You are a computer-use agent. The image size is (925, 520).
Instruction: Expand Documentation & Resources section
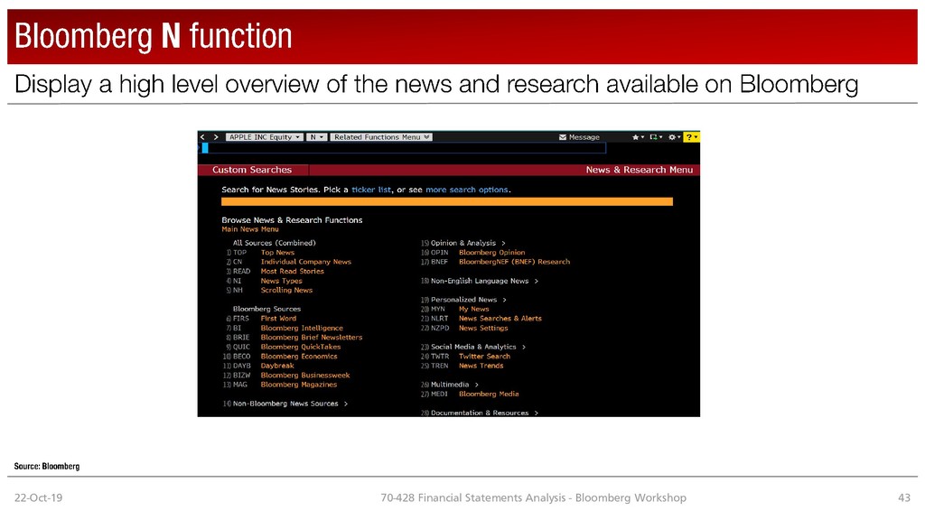click(484, 413)
